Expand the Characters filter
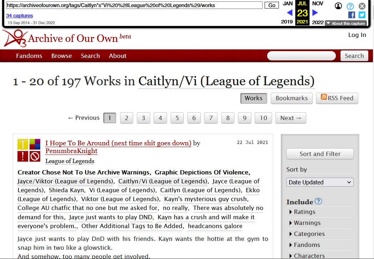 point(306,256)
